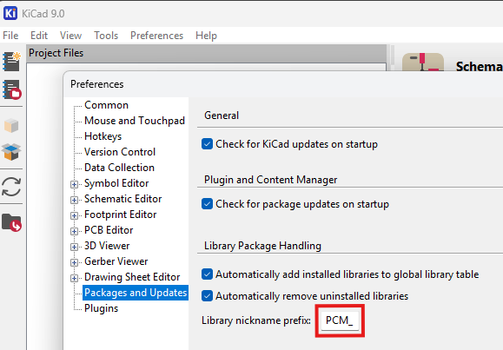Select Mouse and Touchpad preferences page
Image resolution: width=503 pixels, height=350 pixels.
click(135, 121)
